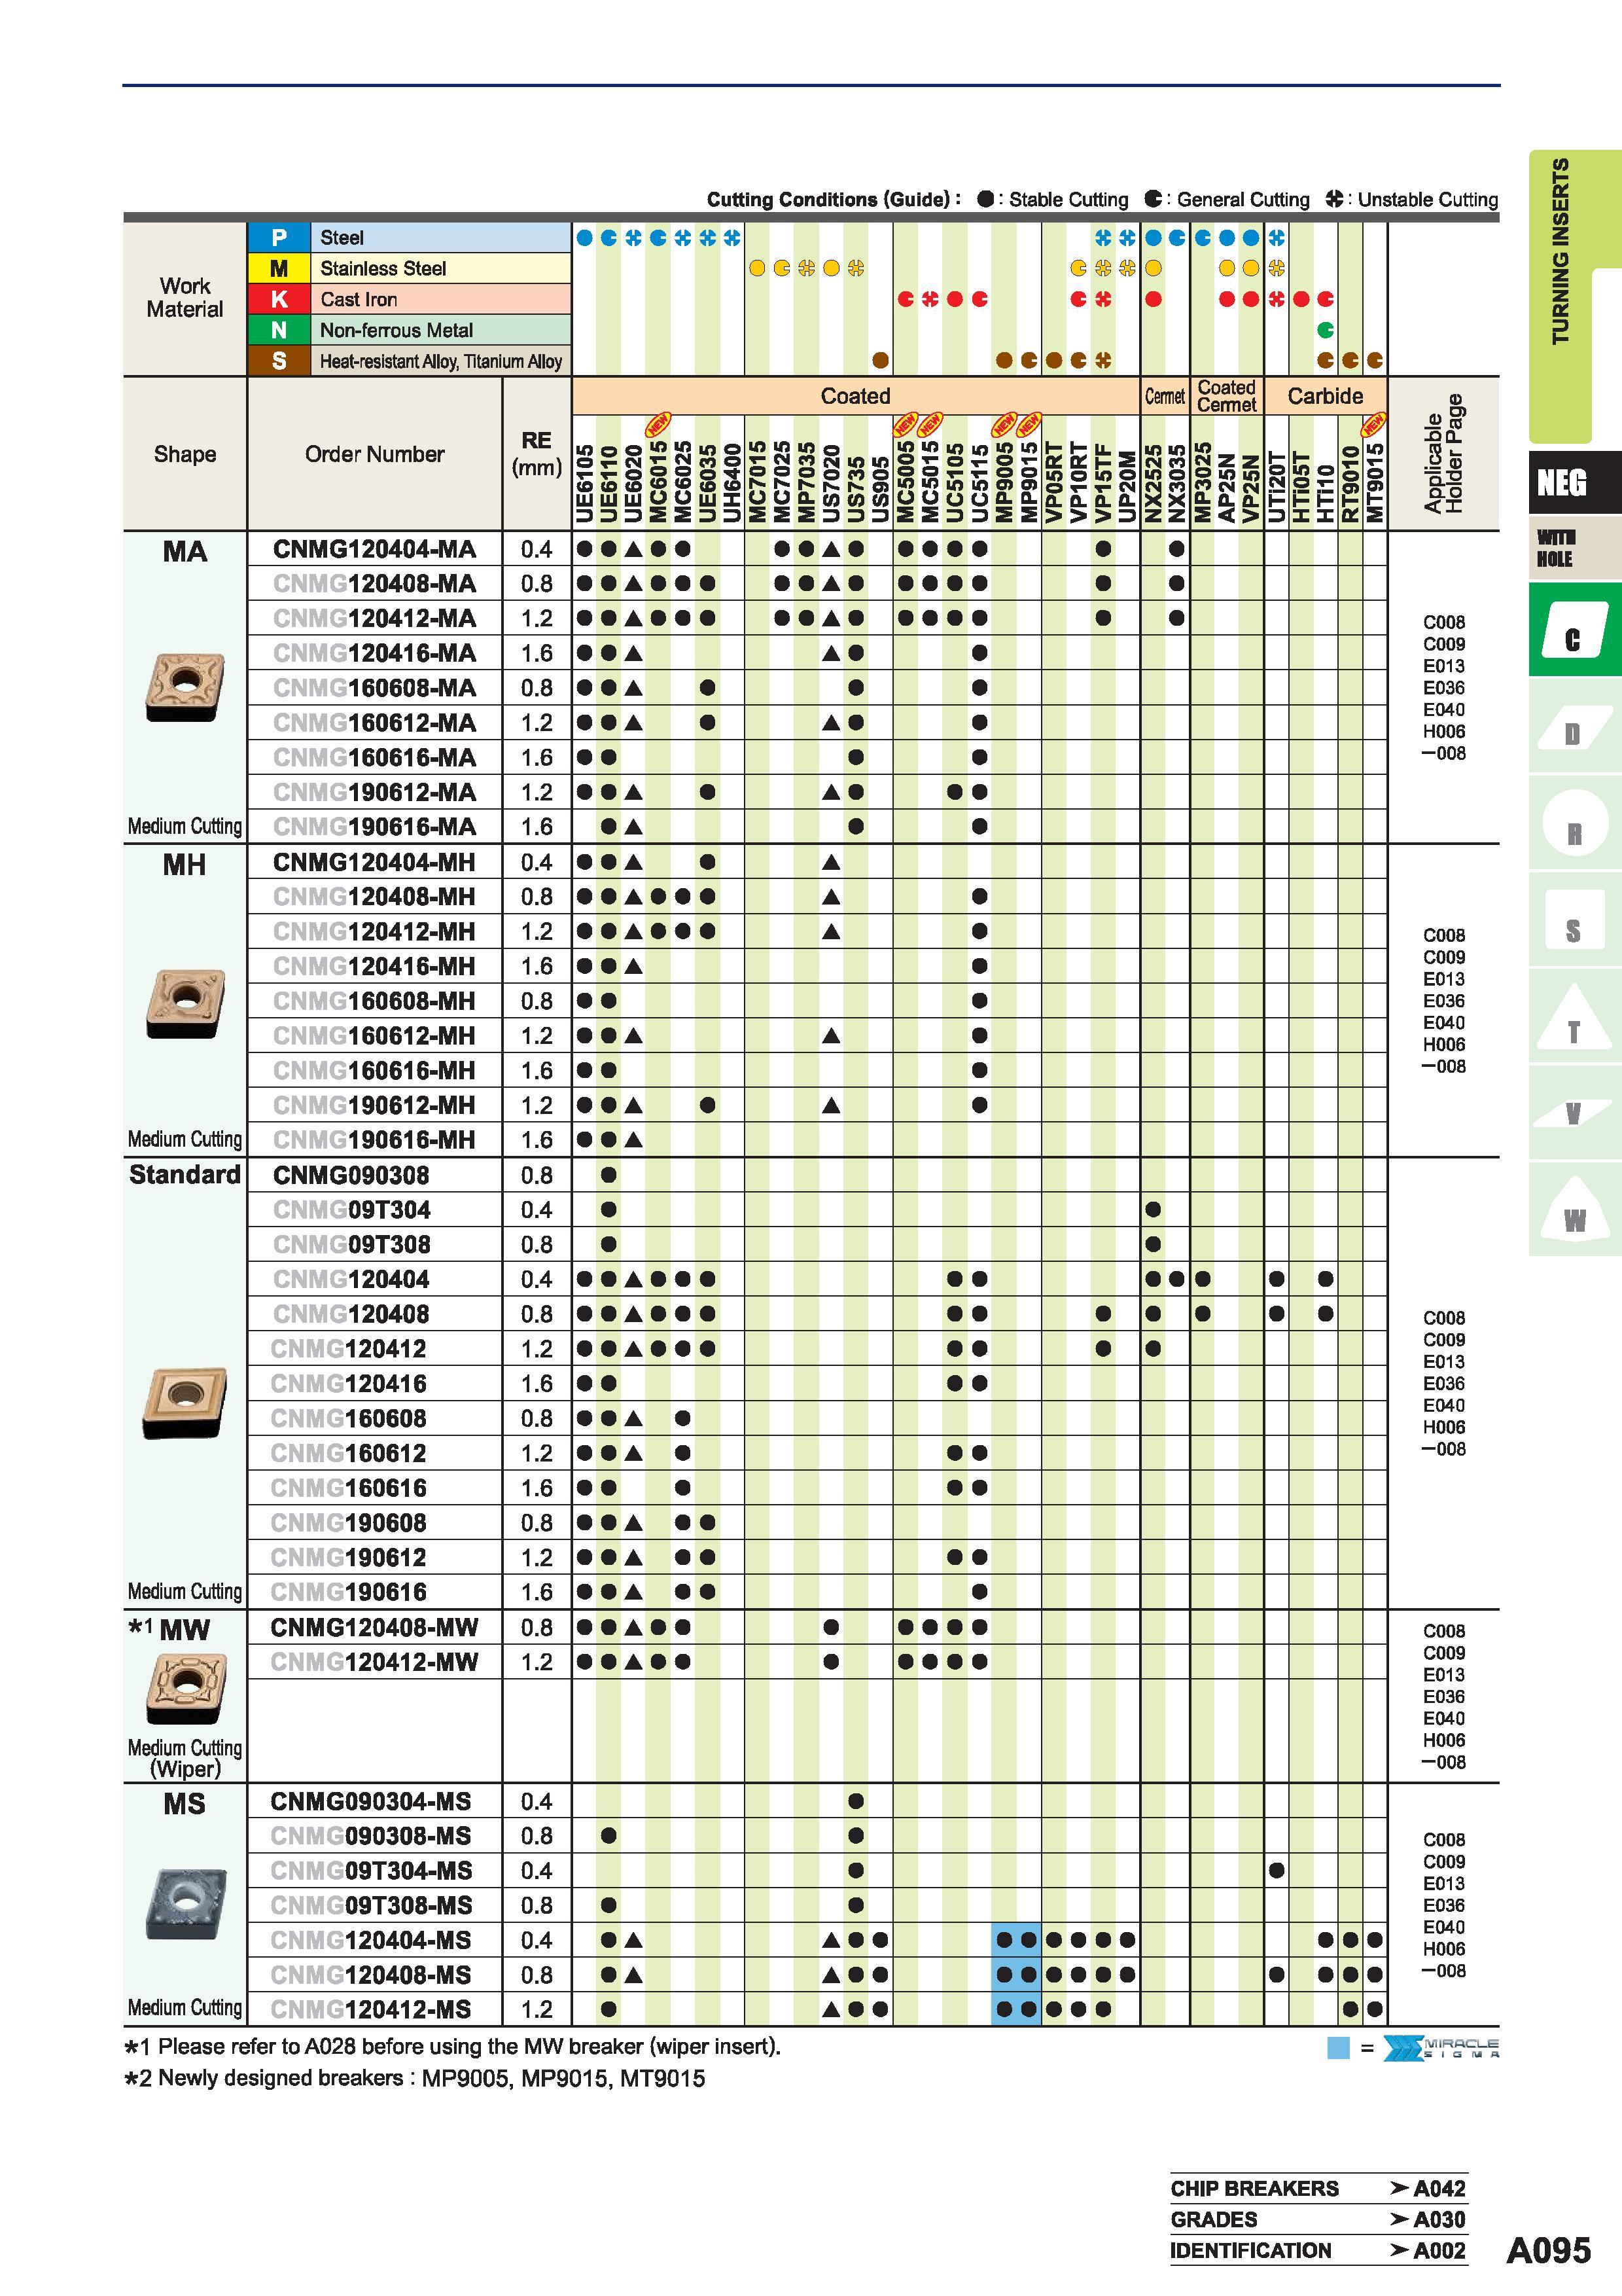Screen dimensions: 1622x2296
Task: Click the Standard CNMG insert image
Action: click(185, 1403)
